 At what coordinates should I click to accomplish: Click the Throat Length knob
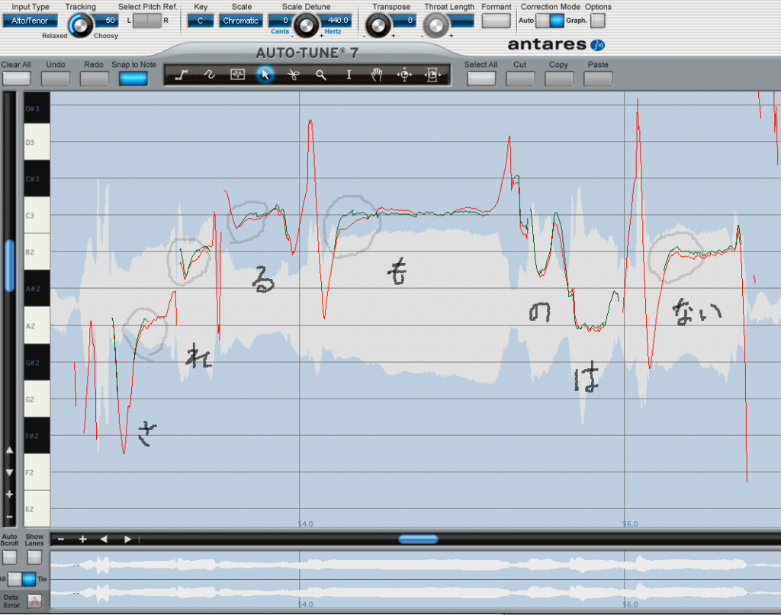pos(435,25)
